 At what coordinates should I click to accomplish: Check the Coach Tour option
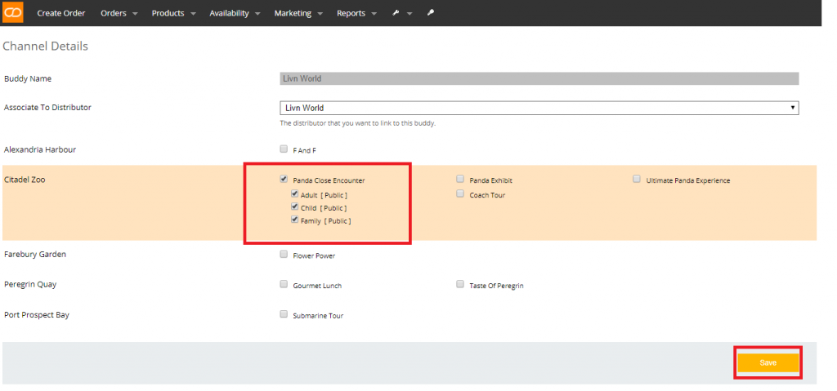(460, 194)
